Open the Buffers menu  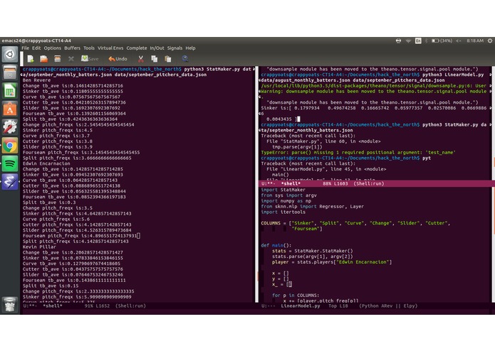[x=73, y=48]
